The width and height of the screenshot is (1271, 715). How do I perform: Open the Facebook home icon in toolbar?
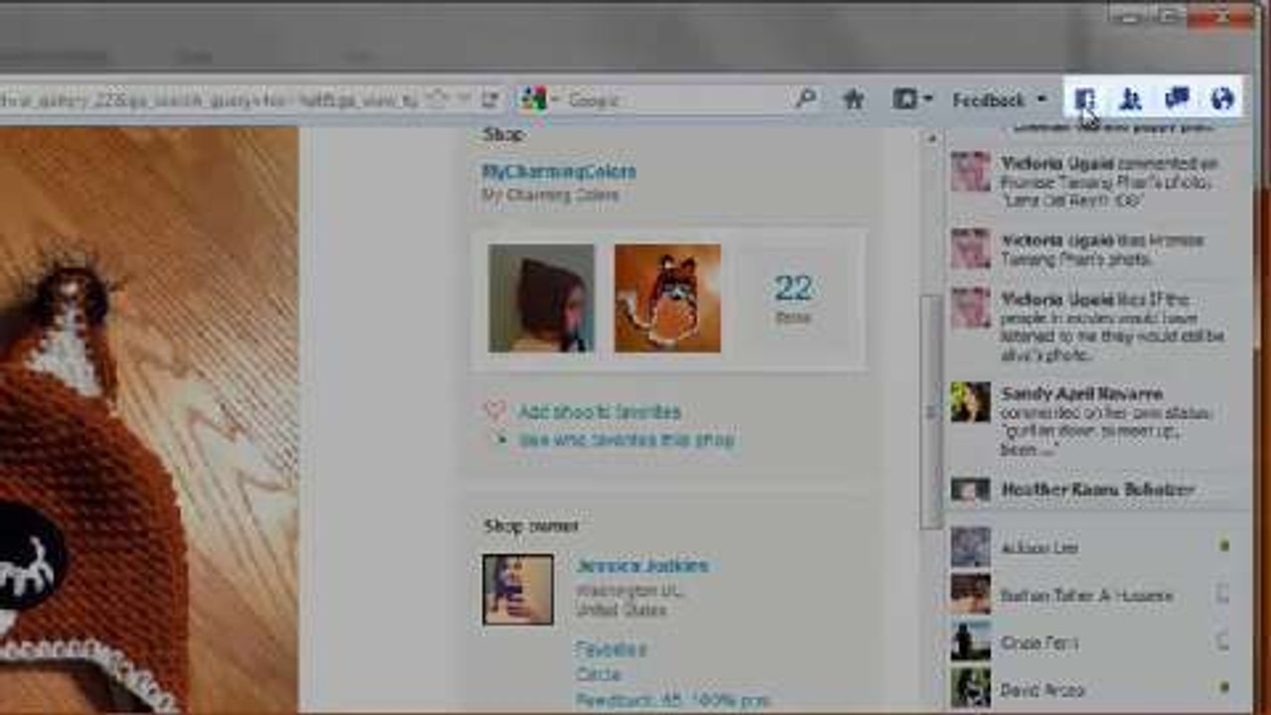[x=1084, y=98]
